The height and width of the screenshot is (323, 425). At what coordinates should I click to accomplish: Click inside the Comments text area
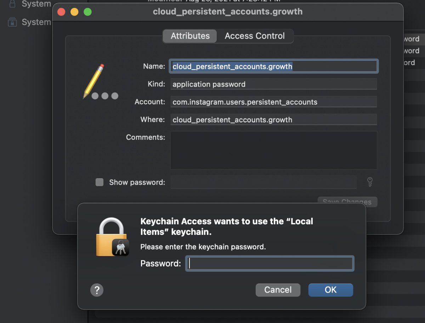tap(273, 150)
